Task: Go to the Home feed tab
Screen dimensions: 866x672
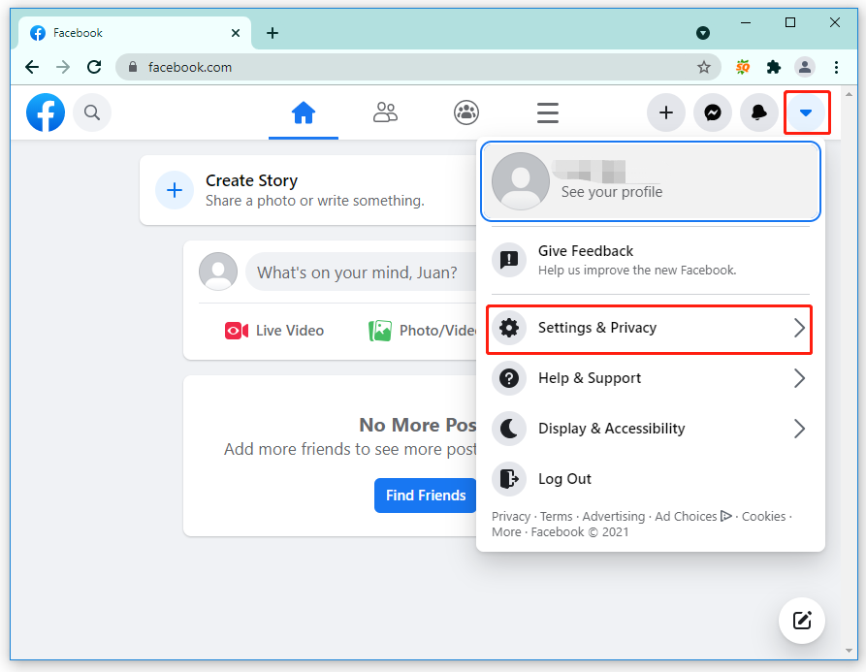Action: [x=304, y=112]
